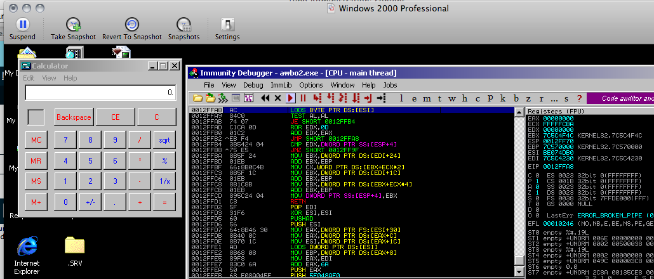Select 'LODS BYTE PTR DS:[ESI]' row
The height and width of the screenshot is (279, 654).
352,110
